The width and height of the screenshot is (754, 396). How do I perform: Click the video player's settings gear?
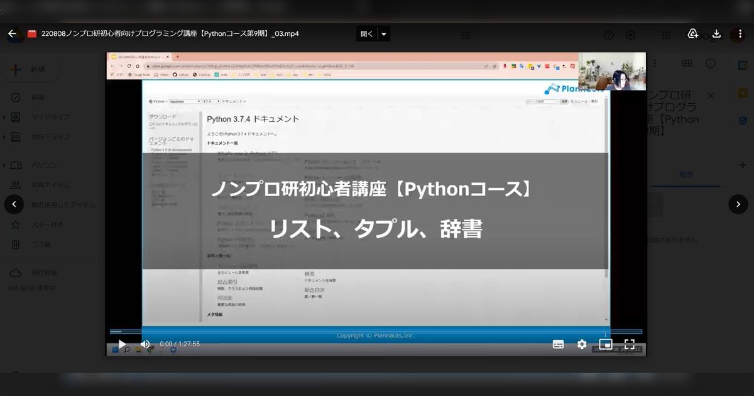(581, 344)
